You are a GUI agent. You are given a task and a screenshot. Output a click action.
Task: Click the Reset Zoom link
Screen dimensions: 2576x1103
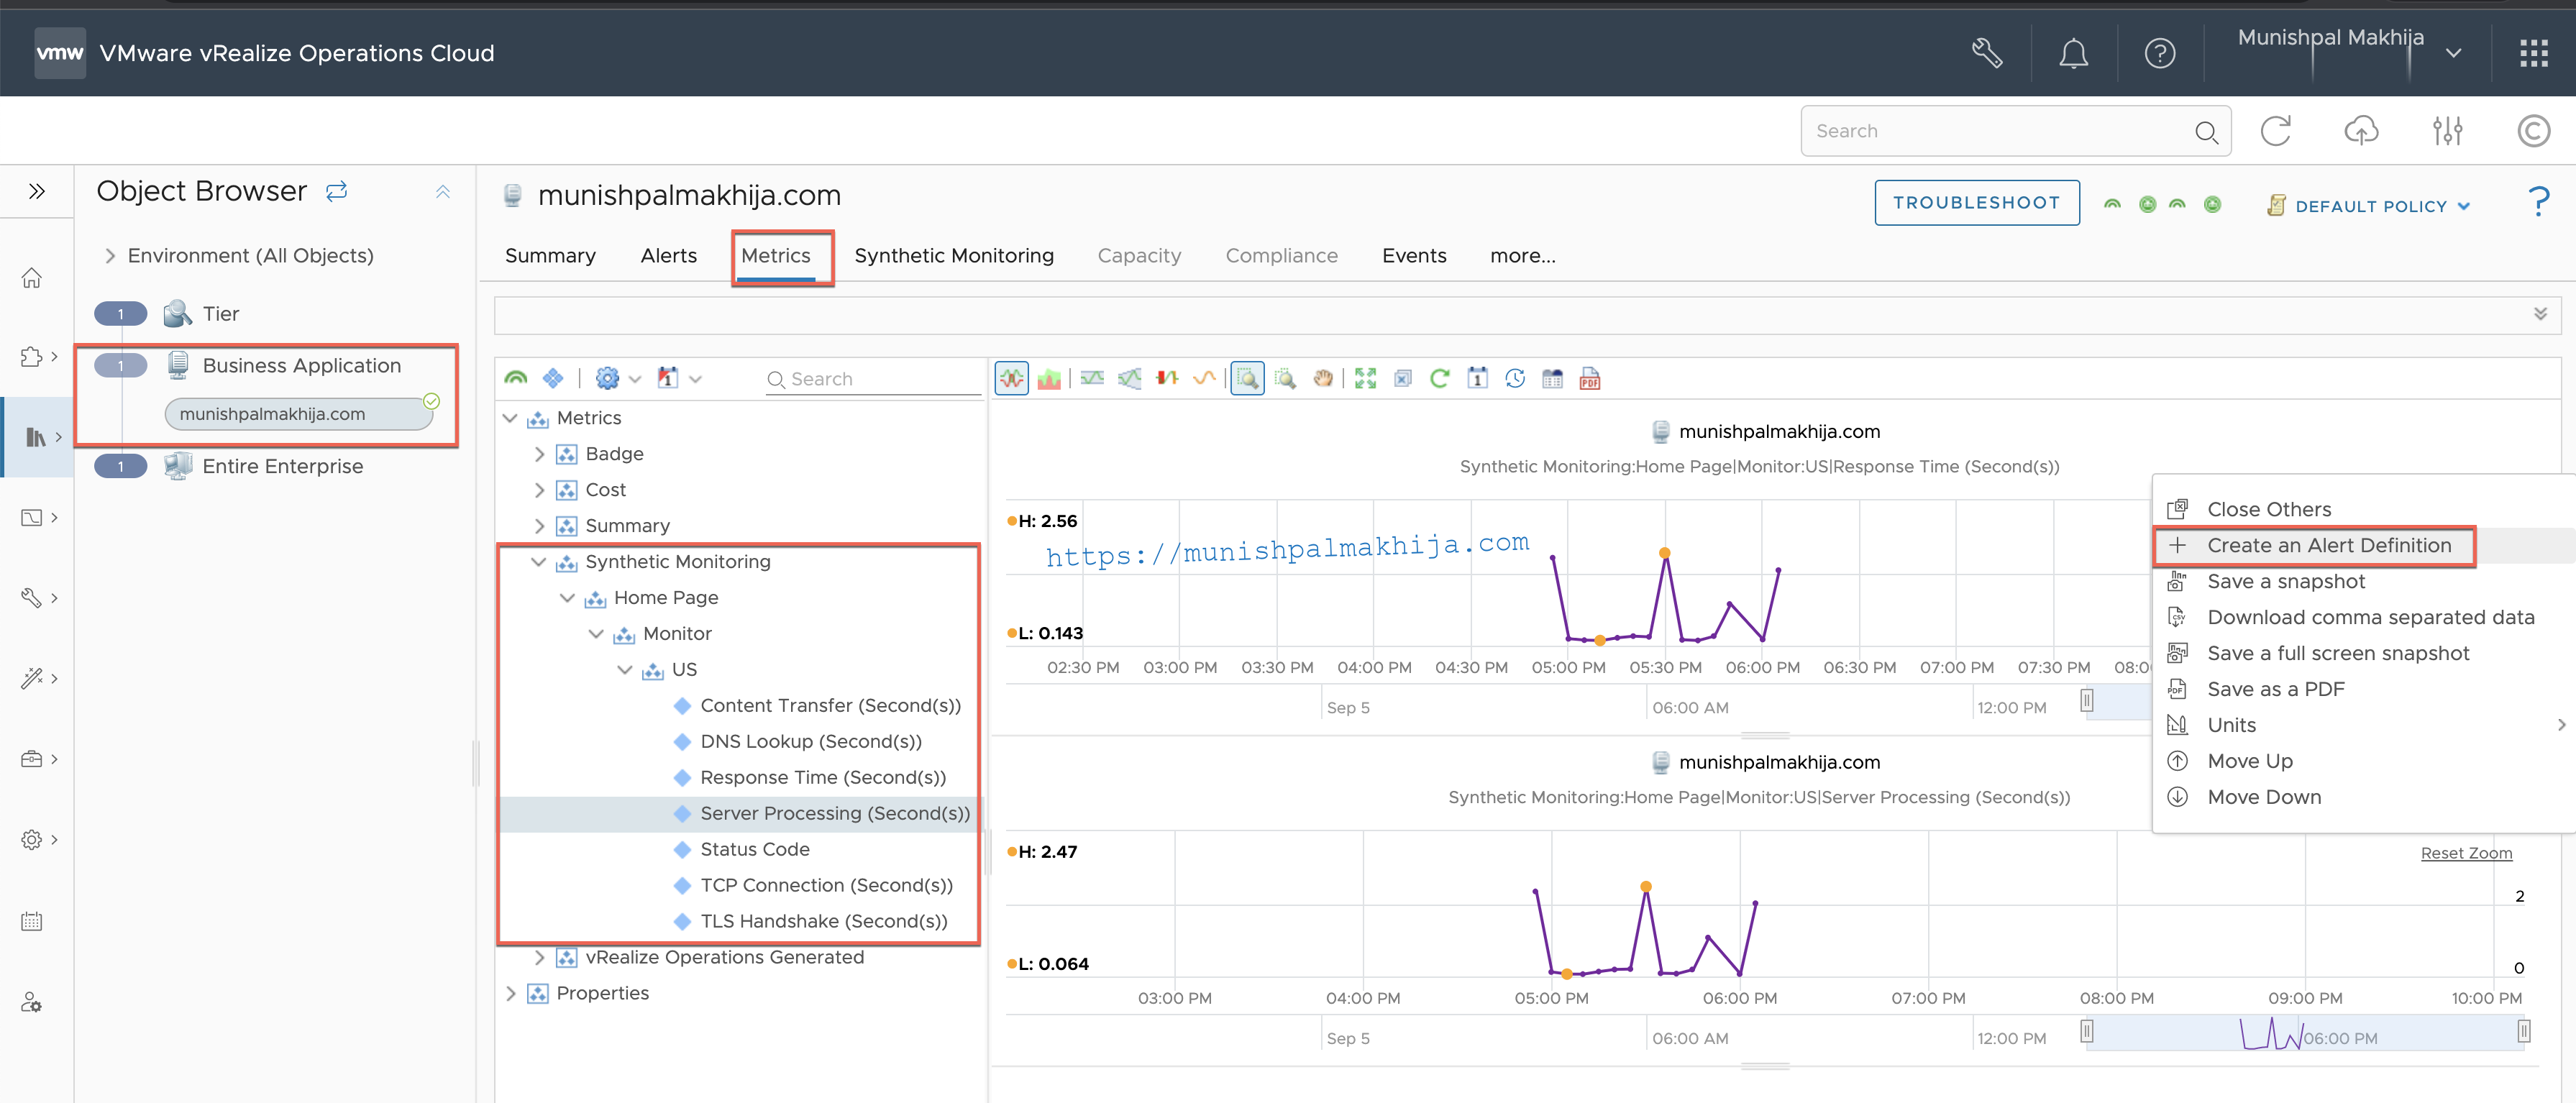[x=2465, y=853]
